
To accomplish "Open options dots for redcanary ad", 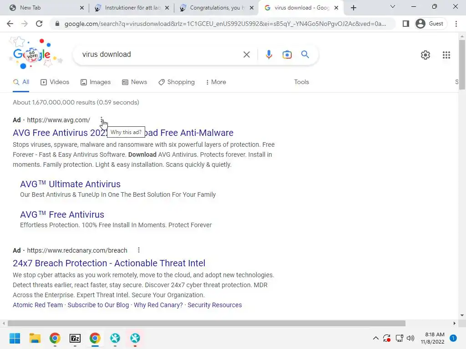I will (138, 250).
